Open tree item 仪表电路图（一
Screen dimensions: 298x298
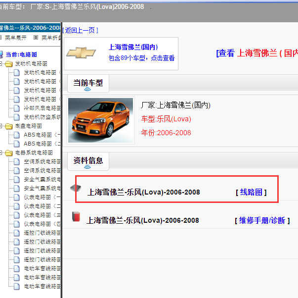(42, 197)
